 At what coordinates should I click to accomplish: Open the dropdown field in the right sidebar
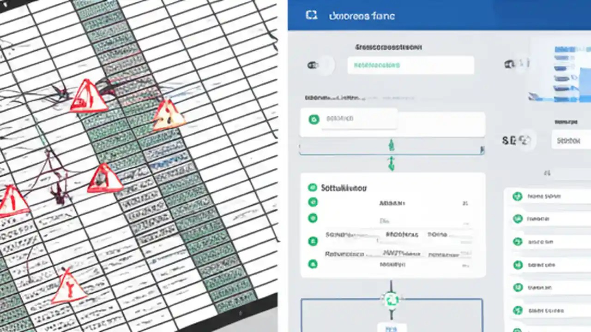[x=569, y=141]
